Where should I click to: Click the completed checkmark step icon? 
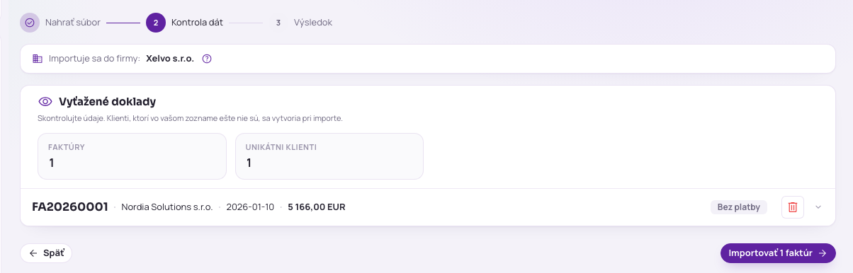pyautogui.click(x=30, y=23)
